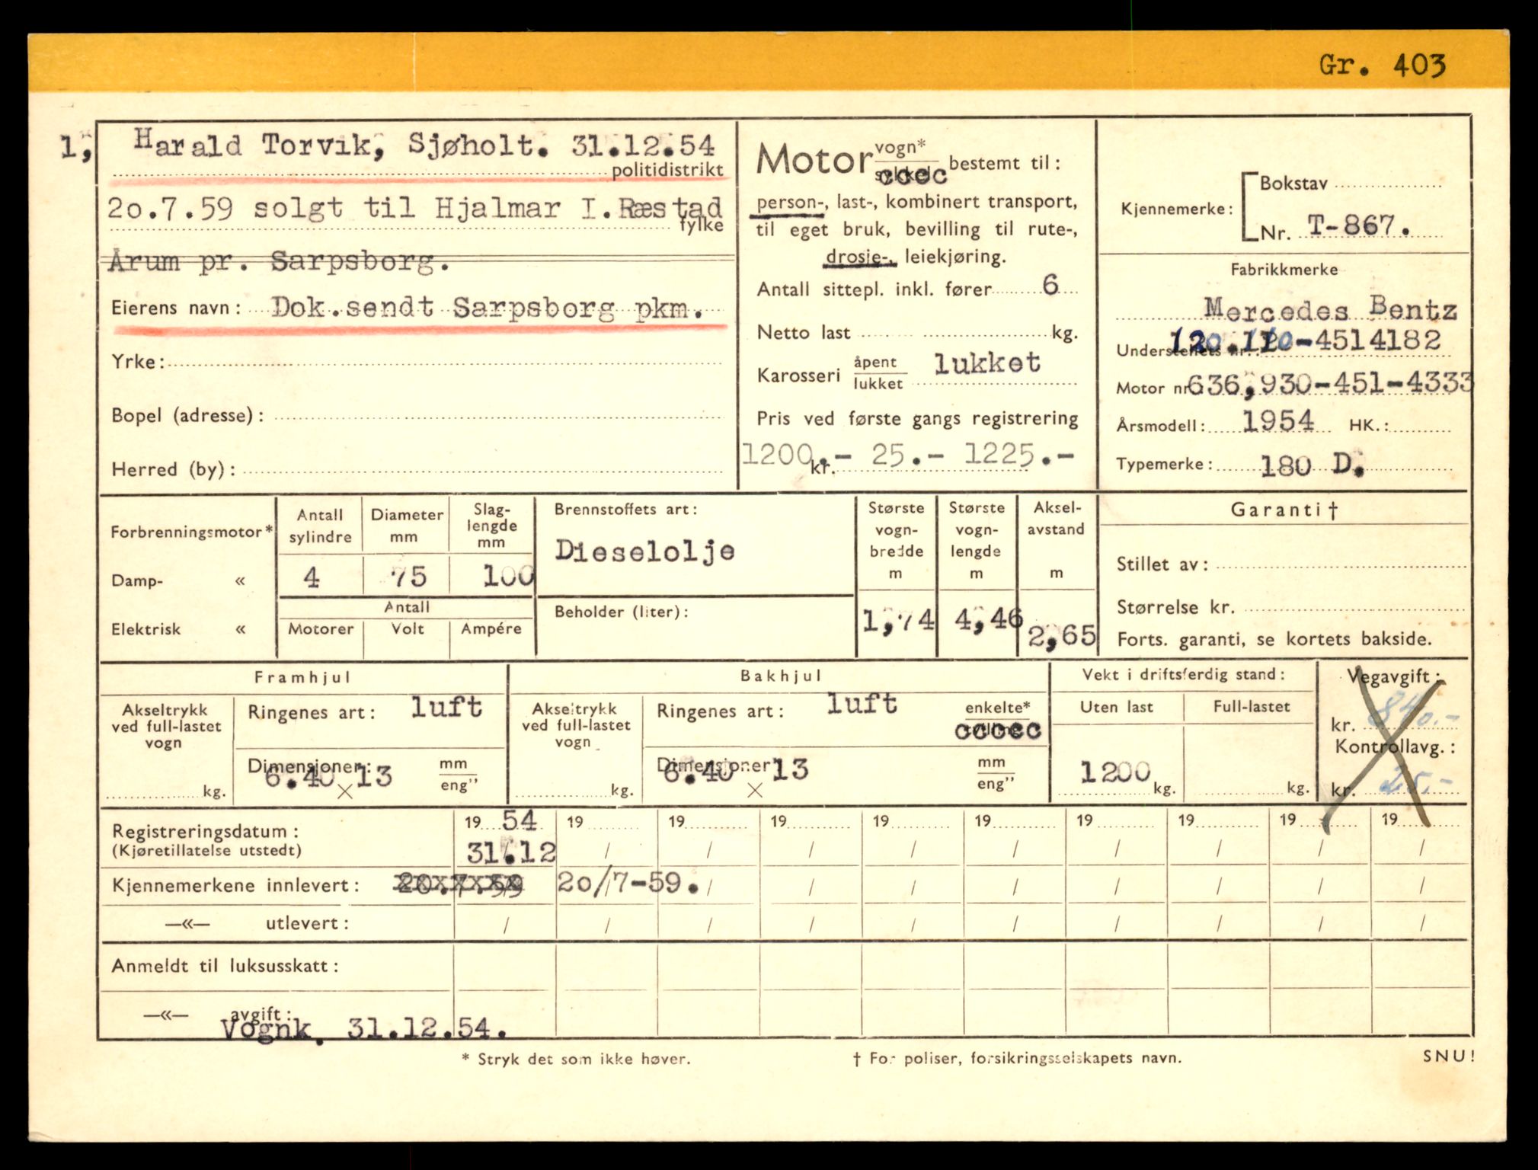Image resolution: width=1538 pixels, height=1170 pixels.
Task: Click the 'Forbrenningsmotor' label
Action: (190, 532)
